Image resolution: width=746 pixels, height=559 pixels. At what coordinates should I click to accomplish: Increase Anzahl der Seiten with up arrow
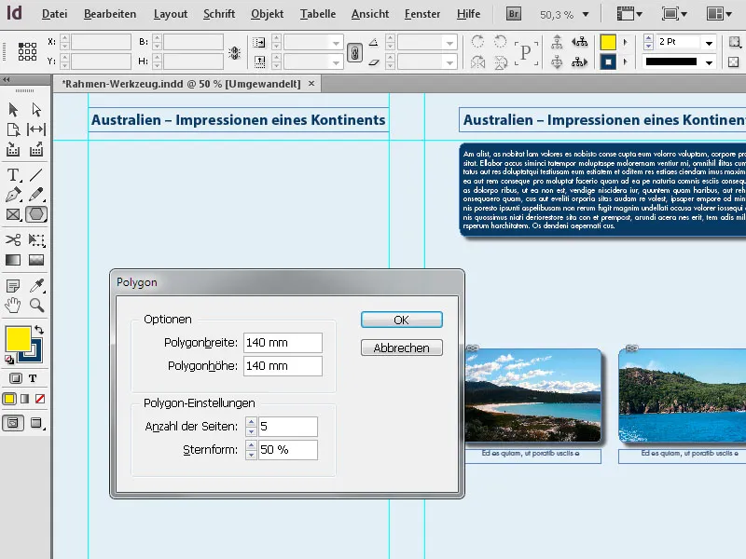coord(251,422)
